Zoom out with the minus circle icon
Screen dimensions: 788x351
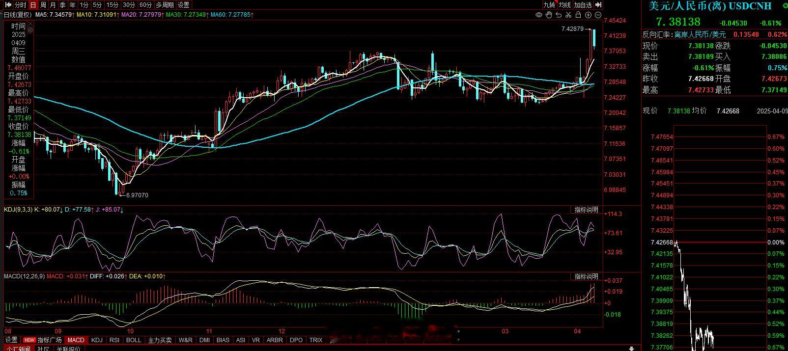pyautogui.click(x=598, y=15)
